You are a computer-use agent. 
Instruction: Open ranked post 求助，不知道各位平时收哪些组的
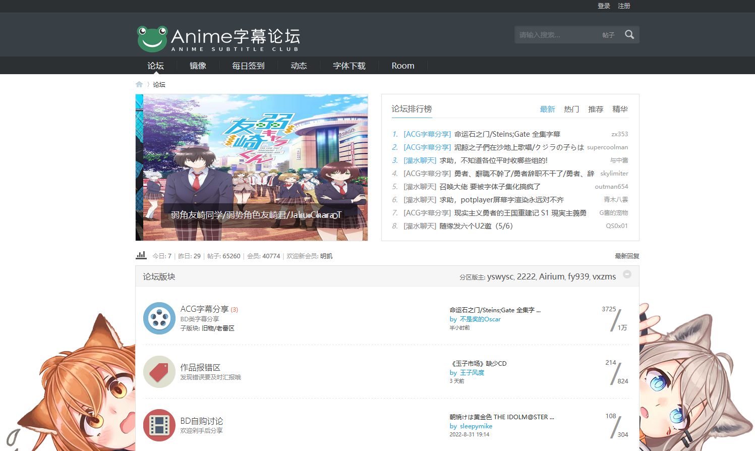point(494,160)
